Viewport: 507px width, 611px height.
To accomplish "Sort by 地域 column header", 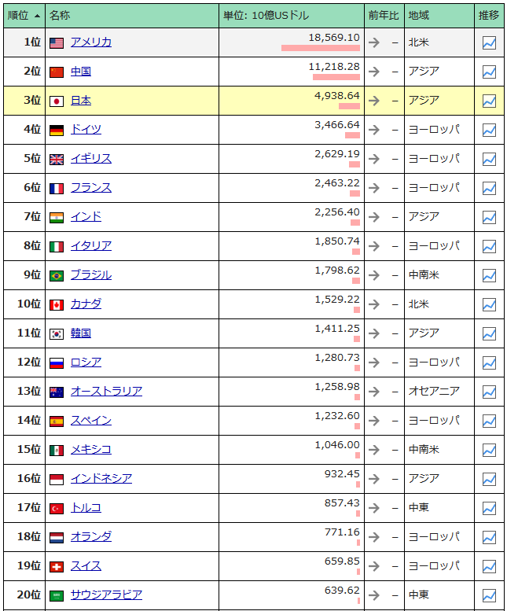I will 439,16.
